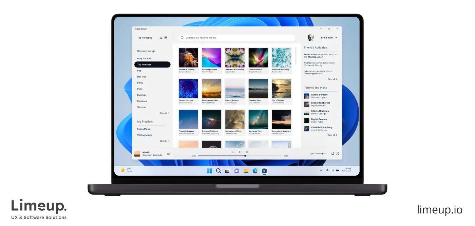Skip to the next track
475x226 pixels.
coord(247,152)
